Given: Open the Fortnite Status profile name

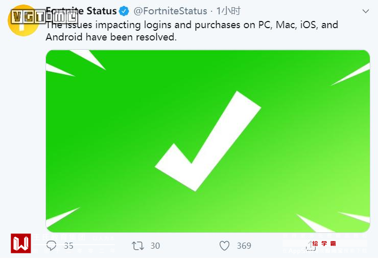Looking at the screenshot, I should pyautogui.click(x=82, y=11).
